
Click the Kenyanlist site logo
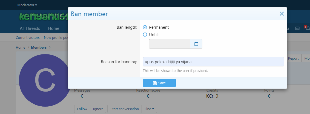[44, 17]
